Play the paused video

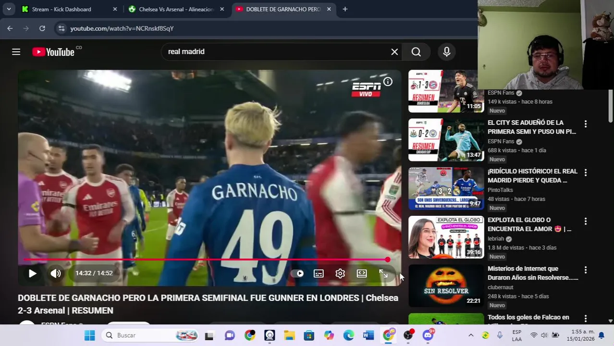(32, 273)
